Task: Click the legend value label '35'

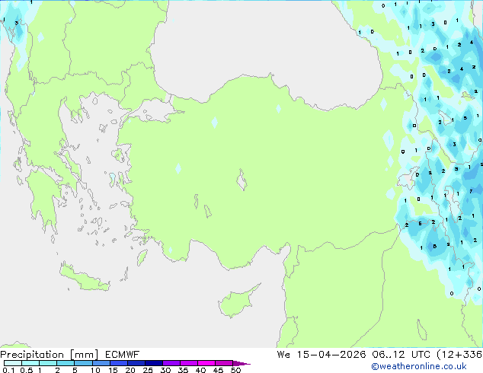Action: pyautogui.click(x=183, y=370)
